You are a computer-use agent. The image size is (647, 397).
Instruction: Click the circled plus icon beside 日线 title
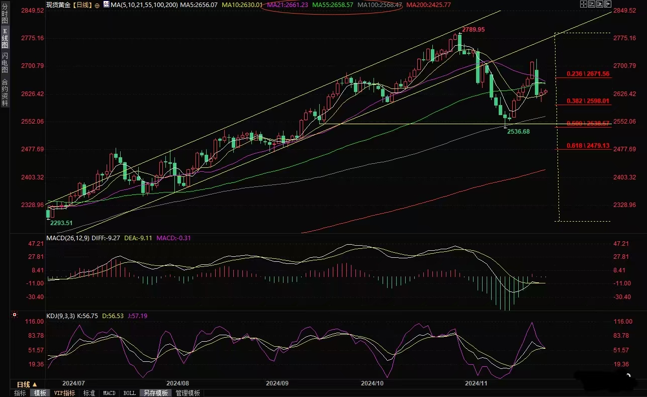[x=97, y=6]
